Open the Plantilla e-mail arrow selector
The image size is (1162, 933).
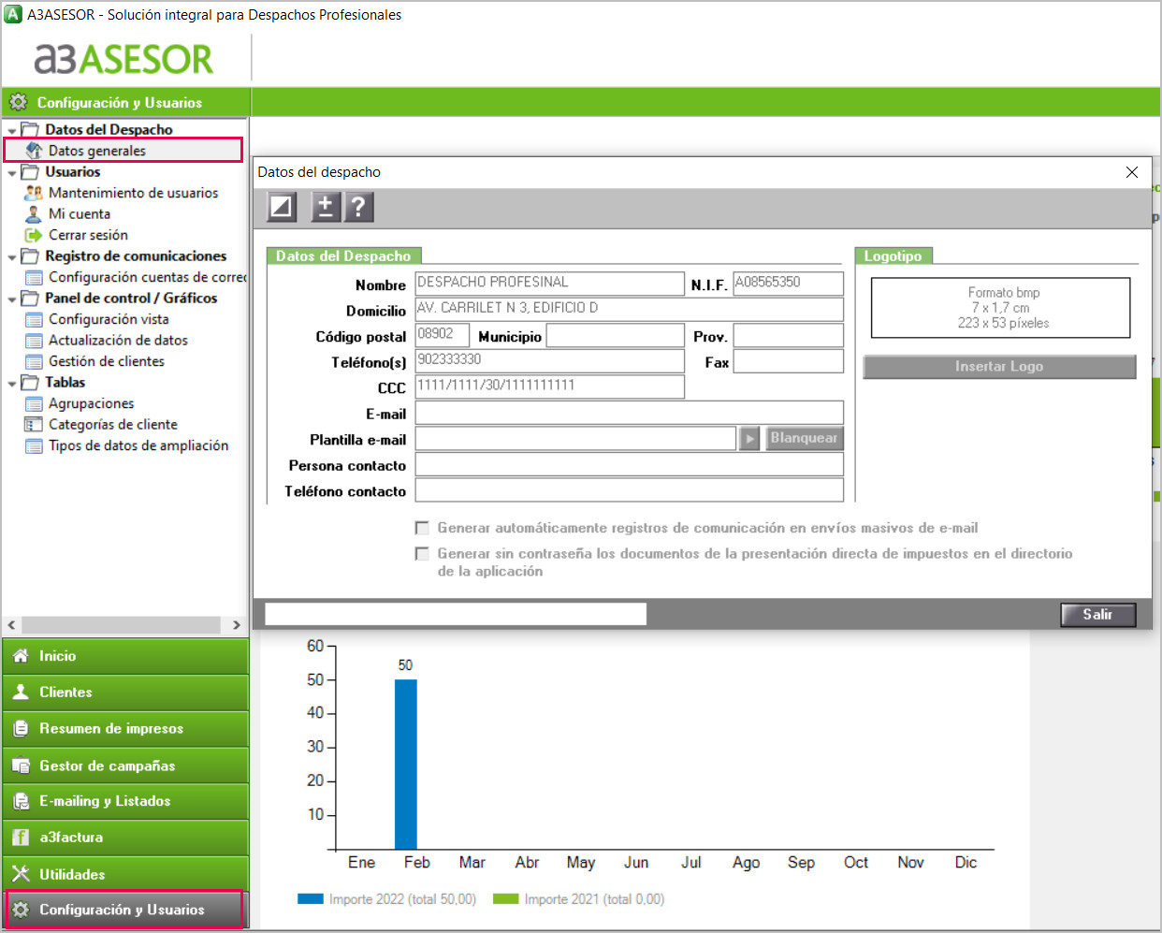coord(749,439)
